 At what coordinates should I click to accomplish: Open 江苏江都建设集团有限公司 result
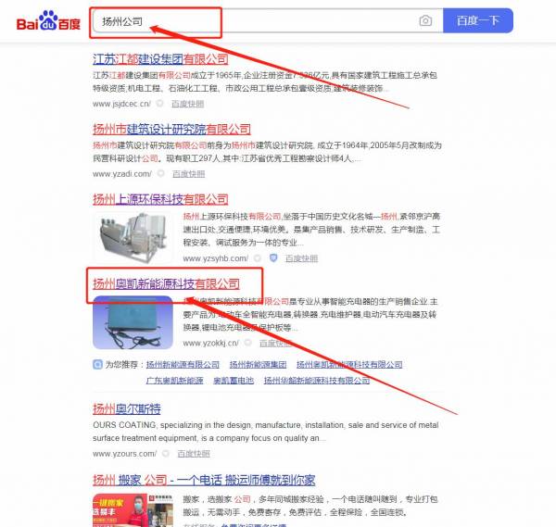point(160,59)
